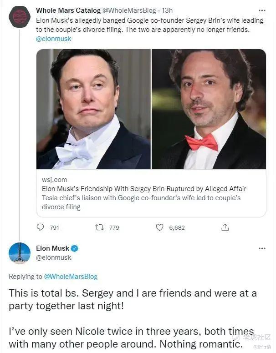Click the @elonmusk handle under Elon Musk
Image resolution: width=276 pixels, height=353 pixels.
54,257
